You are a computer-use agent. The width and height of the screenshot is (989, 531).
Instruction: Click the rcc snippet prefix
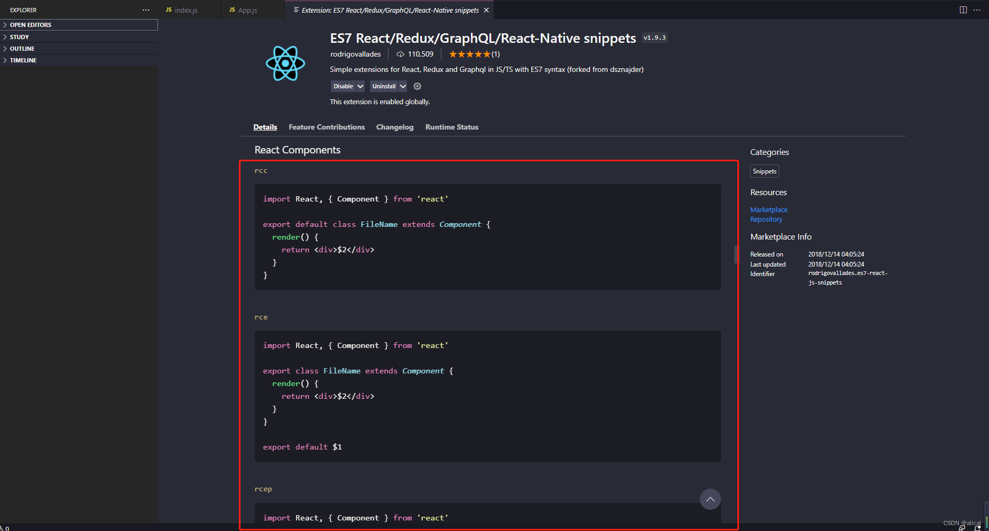coord(261,170)
